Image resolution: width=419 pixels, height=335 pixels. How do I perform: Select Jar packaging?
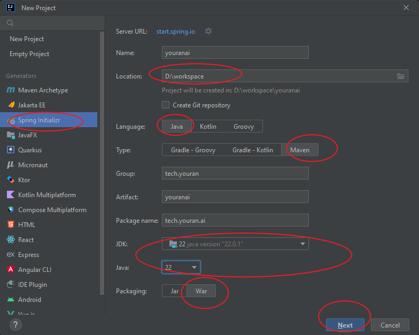click(x=175, y=291)
